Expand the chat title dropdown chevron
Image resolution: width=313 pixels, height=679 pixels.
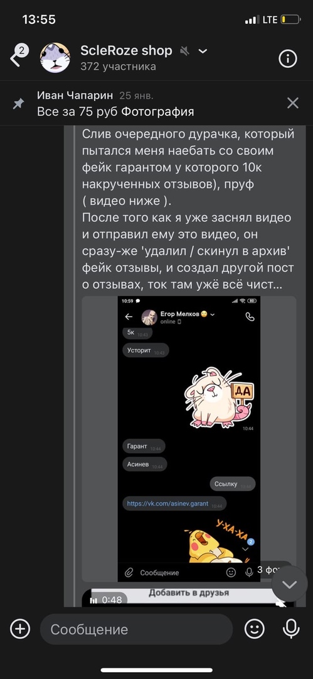coord(203,51)
